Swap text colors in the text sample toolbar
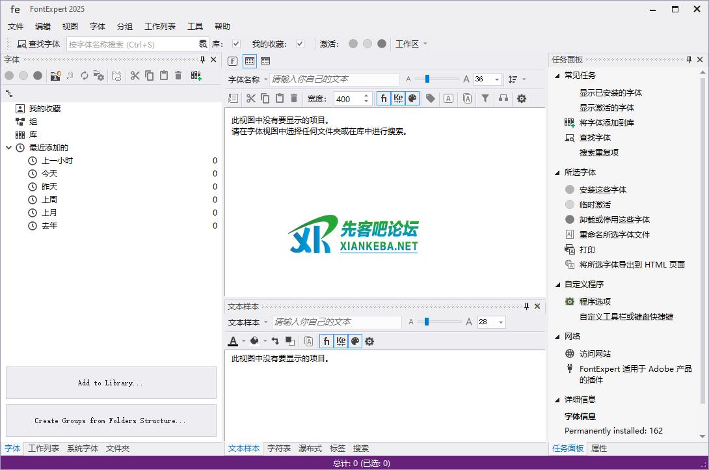 (x=275, y=340)
